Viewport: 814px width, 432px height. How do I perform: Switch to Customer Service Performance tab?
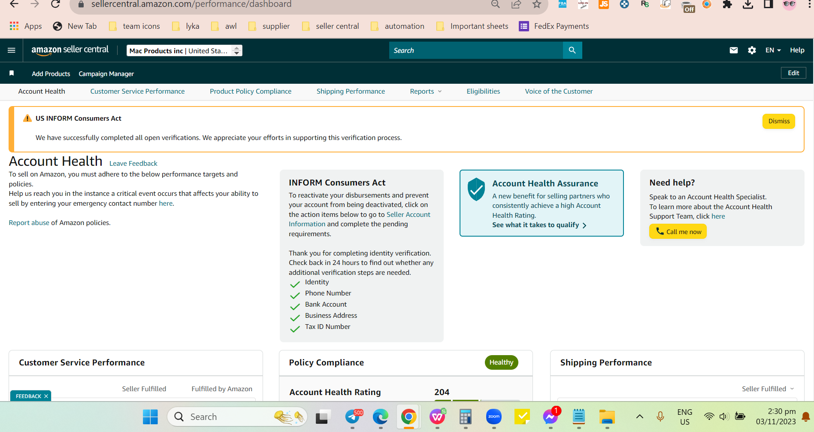click(137, 91)
